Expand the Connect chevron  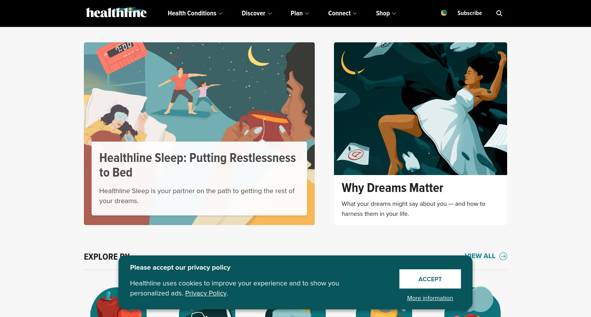point(355,13)
